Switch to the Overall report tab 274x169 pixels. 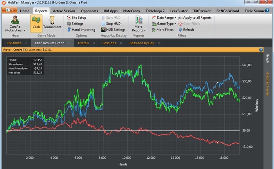coord(83,43)
